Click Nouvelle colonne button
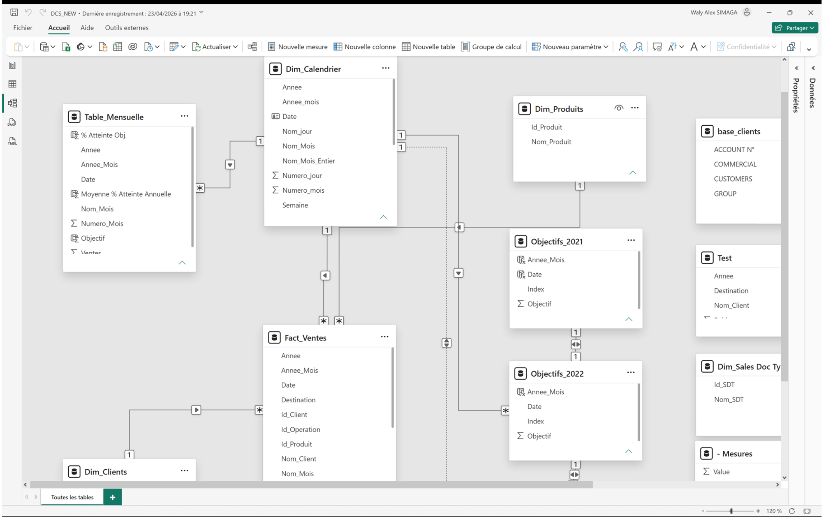This screenshot has height=519, width=825. tap(365, 47)
